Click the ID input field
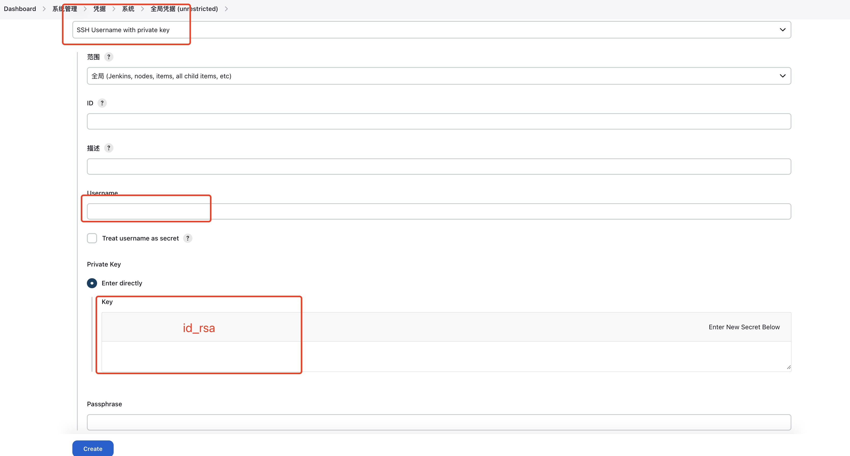 (x=439, y=122)
